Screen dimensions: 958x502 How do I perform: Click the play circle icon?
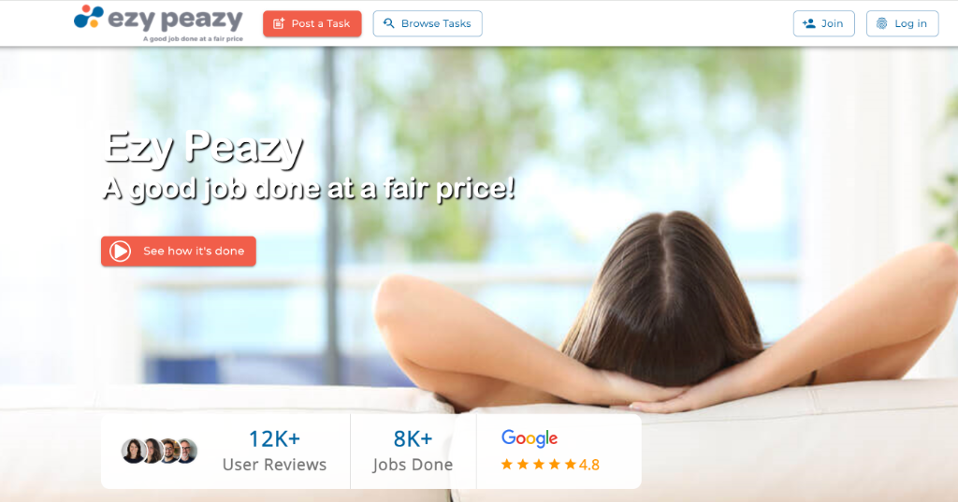click(x=121, y=251)
